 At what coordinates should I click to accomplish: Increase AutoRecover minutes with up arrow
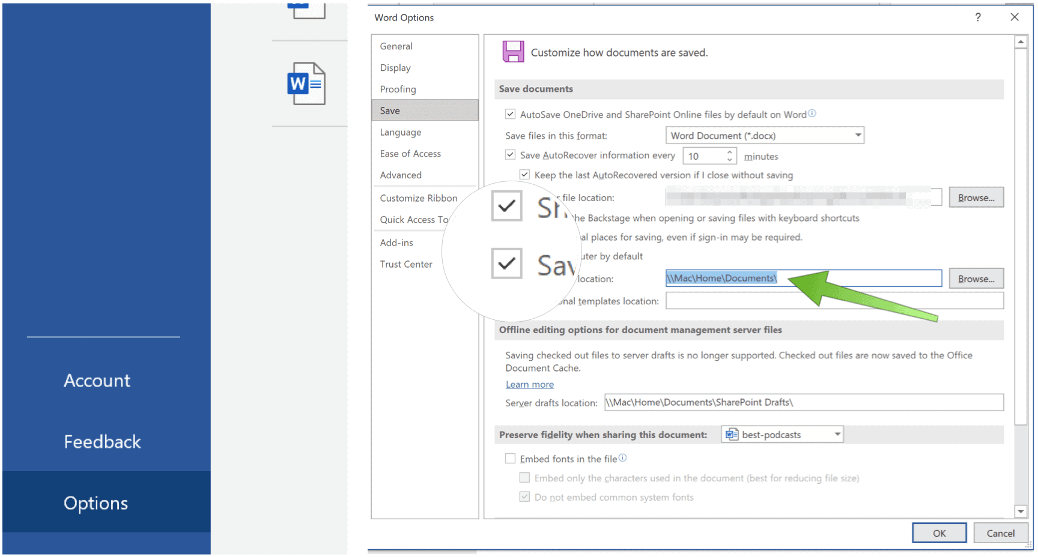[730, 152]
